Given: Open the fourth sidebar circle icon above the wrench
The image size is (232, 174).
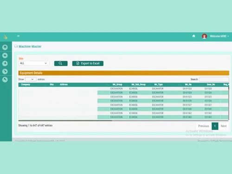Looking at the screenshot, I should (x=5, y=71).
